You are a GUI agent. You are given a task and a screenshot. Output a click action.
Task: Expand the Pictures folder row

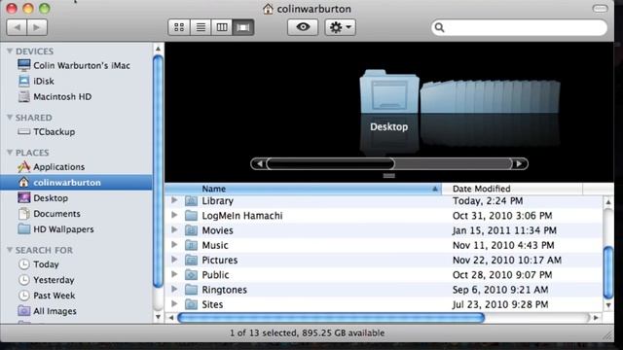coord(174,260)
